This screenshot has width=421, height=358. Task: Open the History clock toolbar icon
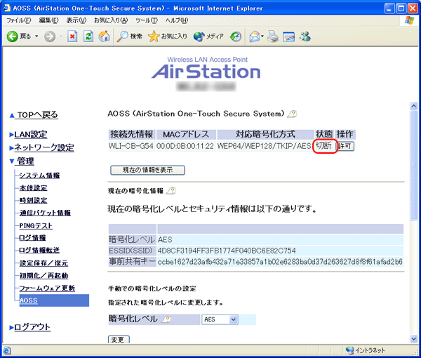(236, 37)
